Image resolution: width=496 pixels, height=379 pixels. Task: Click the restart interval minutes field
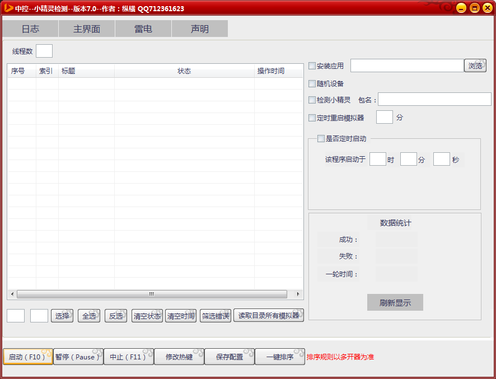point(385,117)
